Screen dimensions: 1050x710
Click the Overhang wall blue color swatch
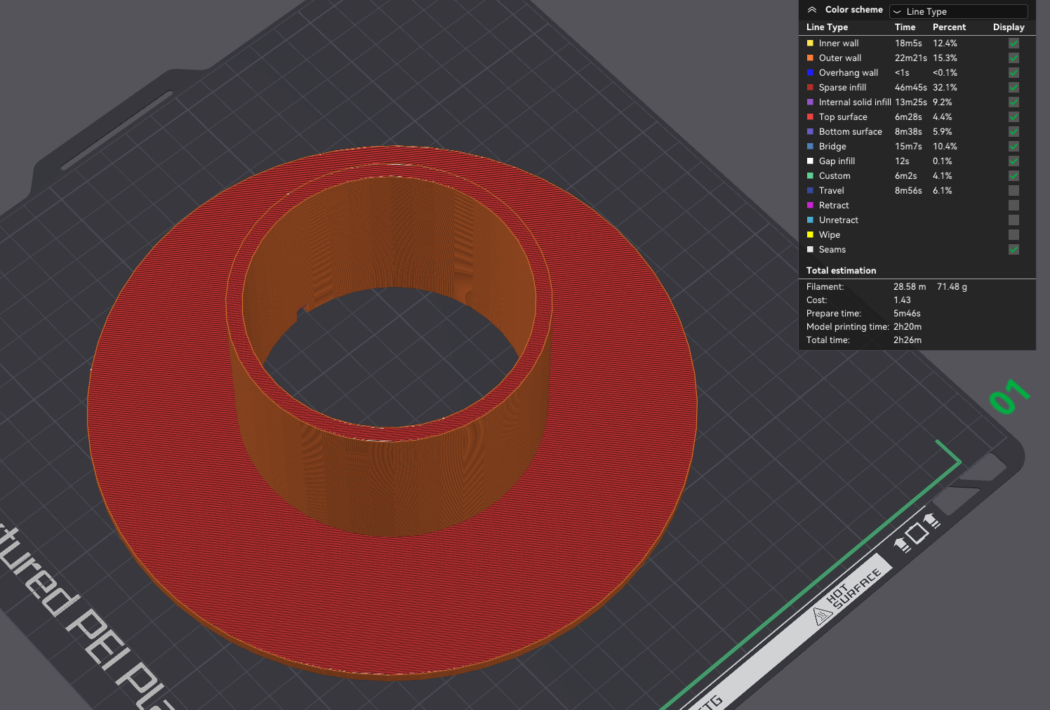click(810, 72)
